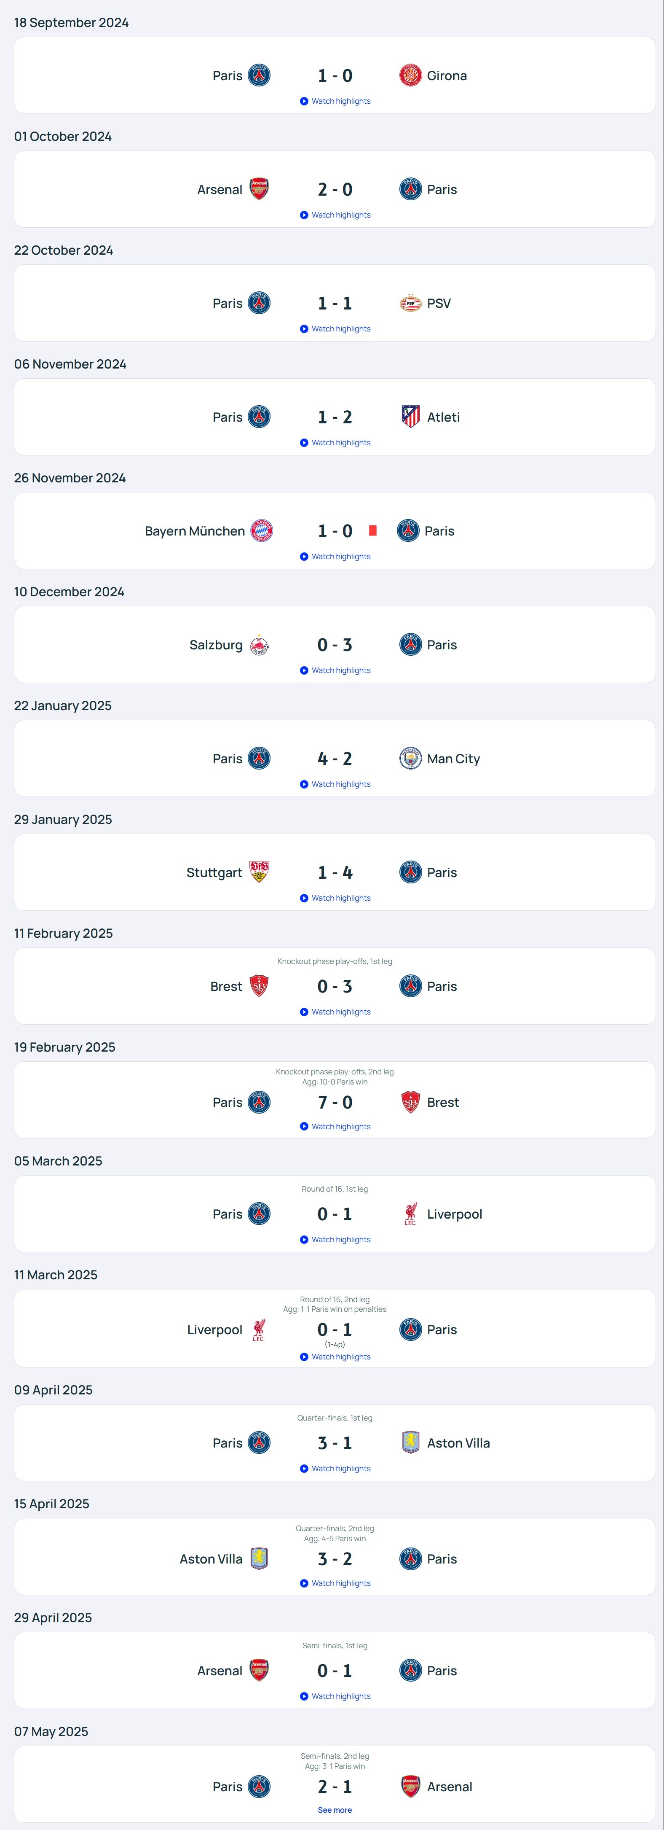
Task: Click Arsenal team name in 29 April match
Action: pos(220,1671)
